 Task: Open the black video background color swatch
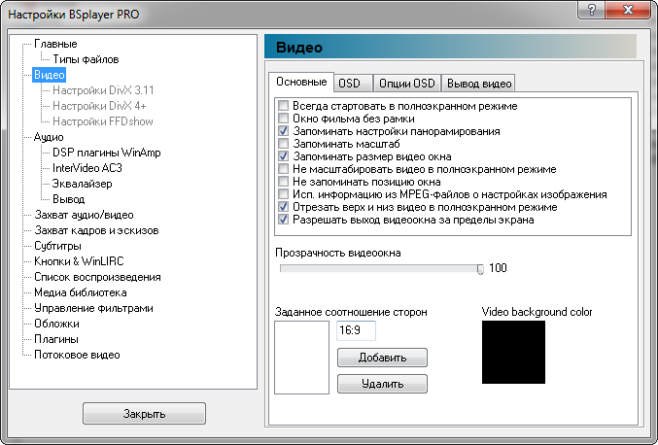click(513, 353)
